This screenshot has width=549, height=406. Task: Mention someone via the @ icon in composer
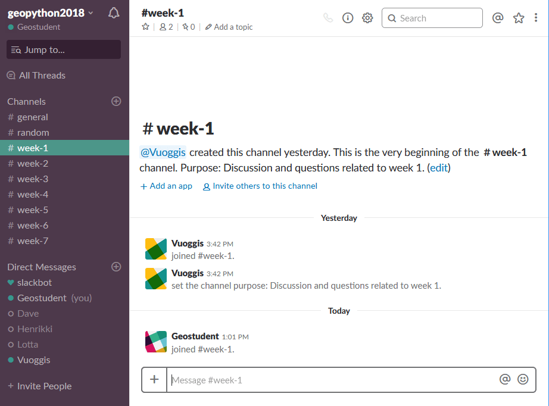pos(504,379)
